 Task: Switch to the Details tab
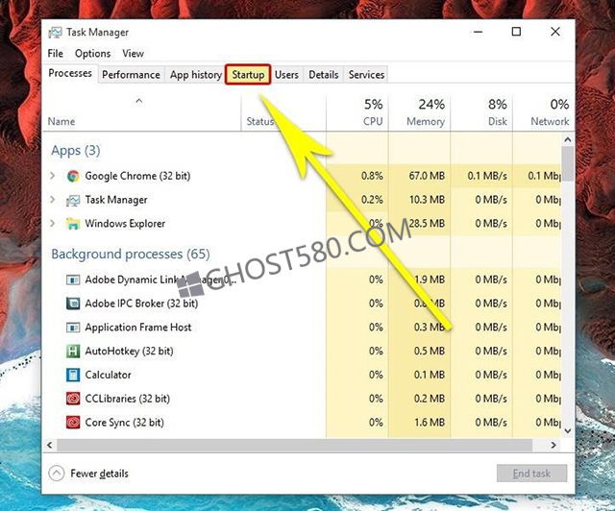(324, 75)
